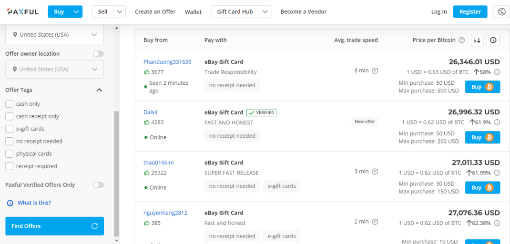This screenshot has width=510, height=244.
Task: Click the 3 min trade speed clock icon
Action: pos(375,172)
